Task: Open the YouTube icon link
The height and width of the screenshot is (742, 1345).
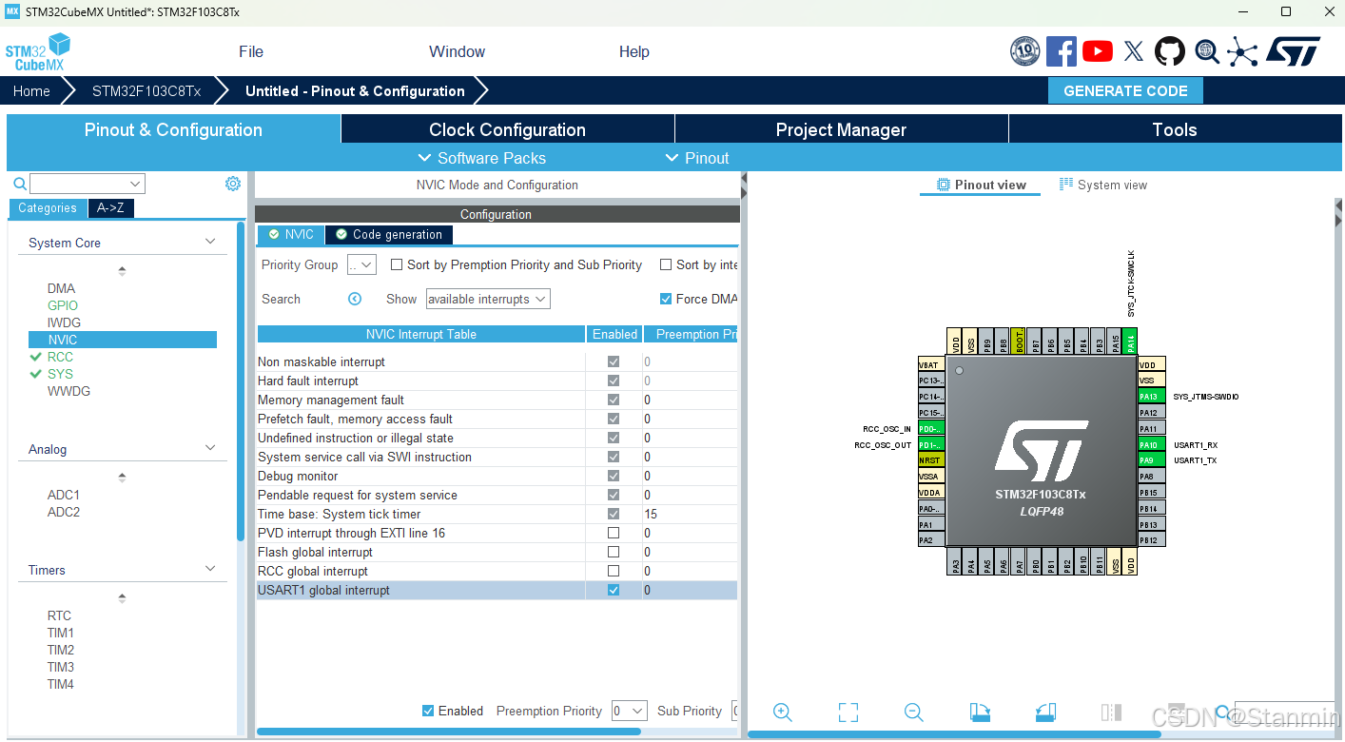Action: [1098, 51]
